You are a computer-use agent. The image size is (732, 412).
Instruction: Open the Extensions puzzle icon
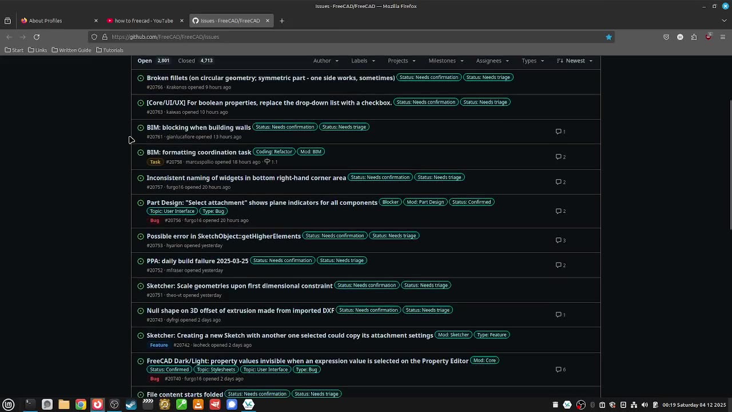point(694,37)
